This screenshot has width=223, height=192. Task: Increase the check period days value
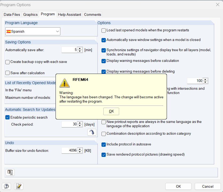click(80, 123)
